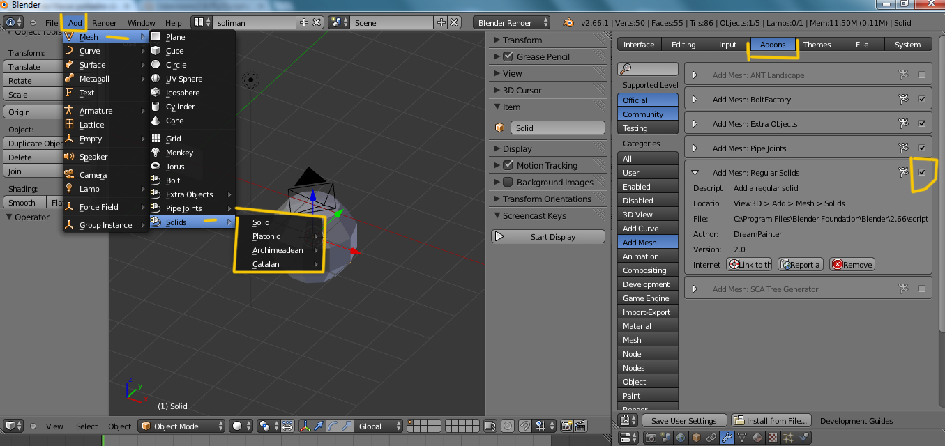The width and height of the screenshot is (945, 446).
Task: Open the Object Constraints chain-link icon
Action: click(x=712, y=438)
